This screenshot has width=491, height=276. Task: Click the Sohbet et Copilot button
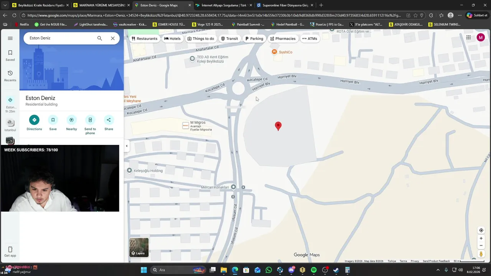pyautogui.click(x=477, y=15)
